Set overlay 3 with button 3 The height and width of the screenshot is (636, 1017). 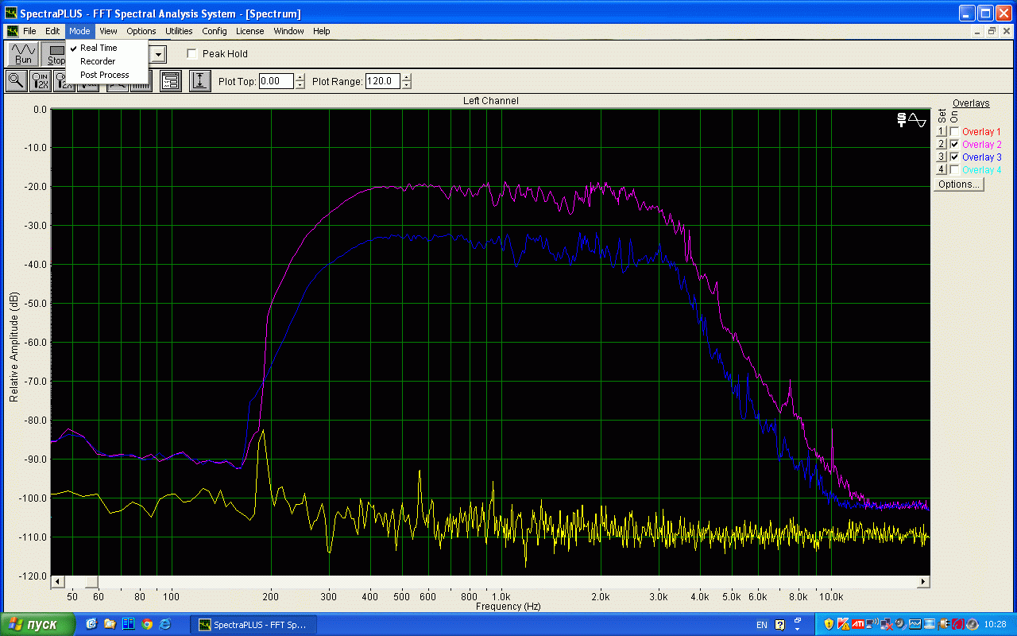(941, 157)
